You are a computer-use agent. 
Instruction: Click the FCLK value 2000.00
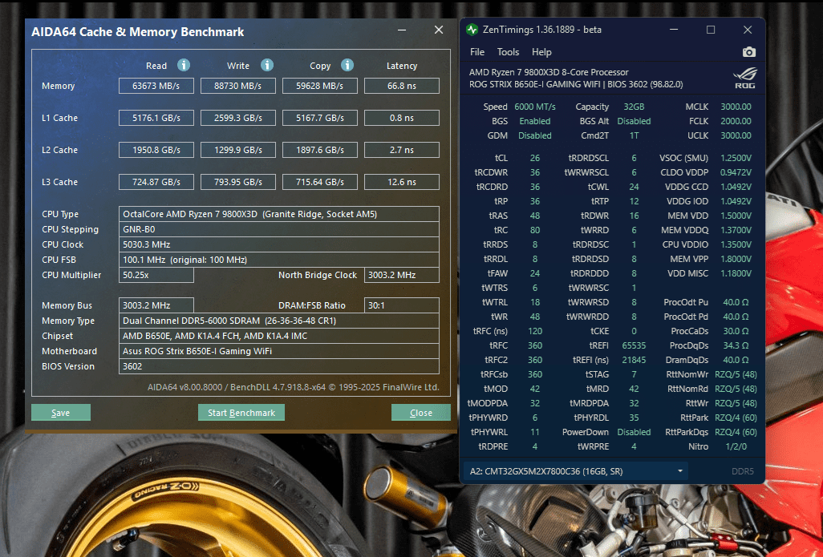(736, 121)
